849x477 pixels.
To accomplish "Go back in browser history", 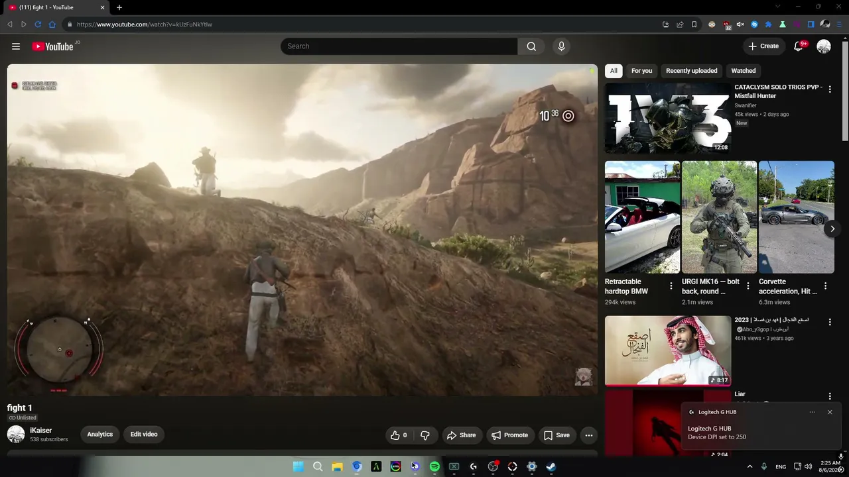I will coord(10,25).
